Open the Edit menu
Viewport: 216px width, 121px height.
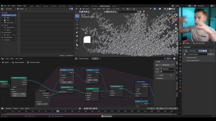9,6
